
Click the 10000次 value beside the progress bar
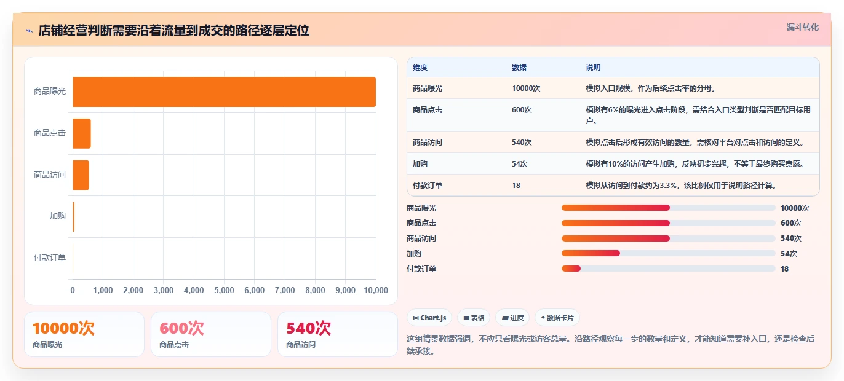click(x=795, y=208)
